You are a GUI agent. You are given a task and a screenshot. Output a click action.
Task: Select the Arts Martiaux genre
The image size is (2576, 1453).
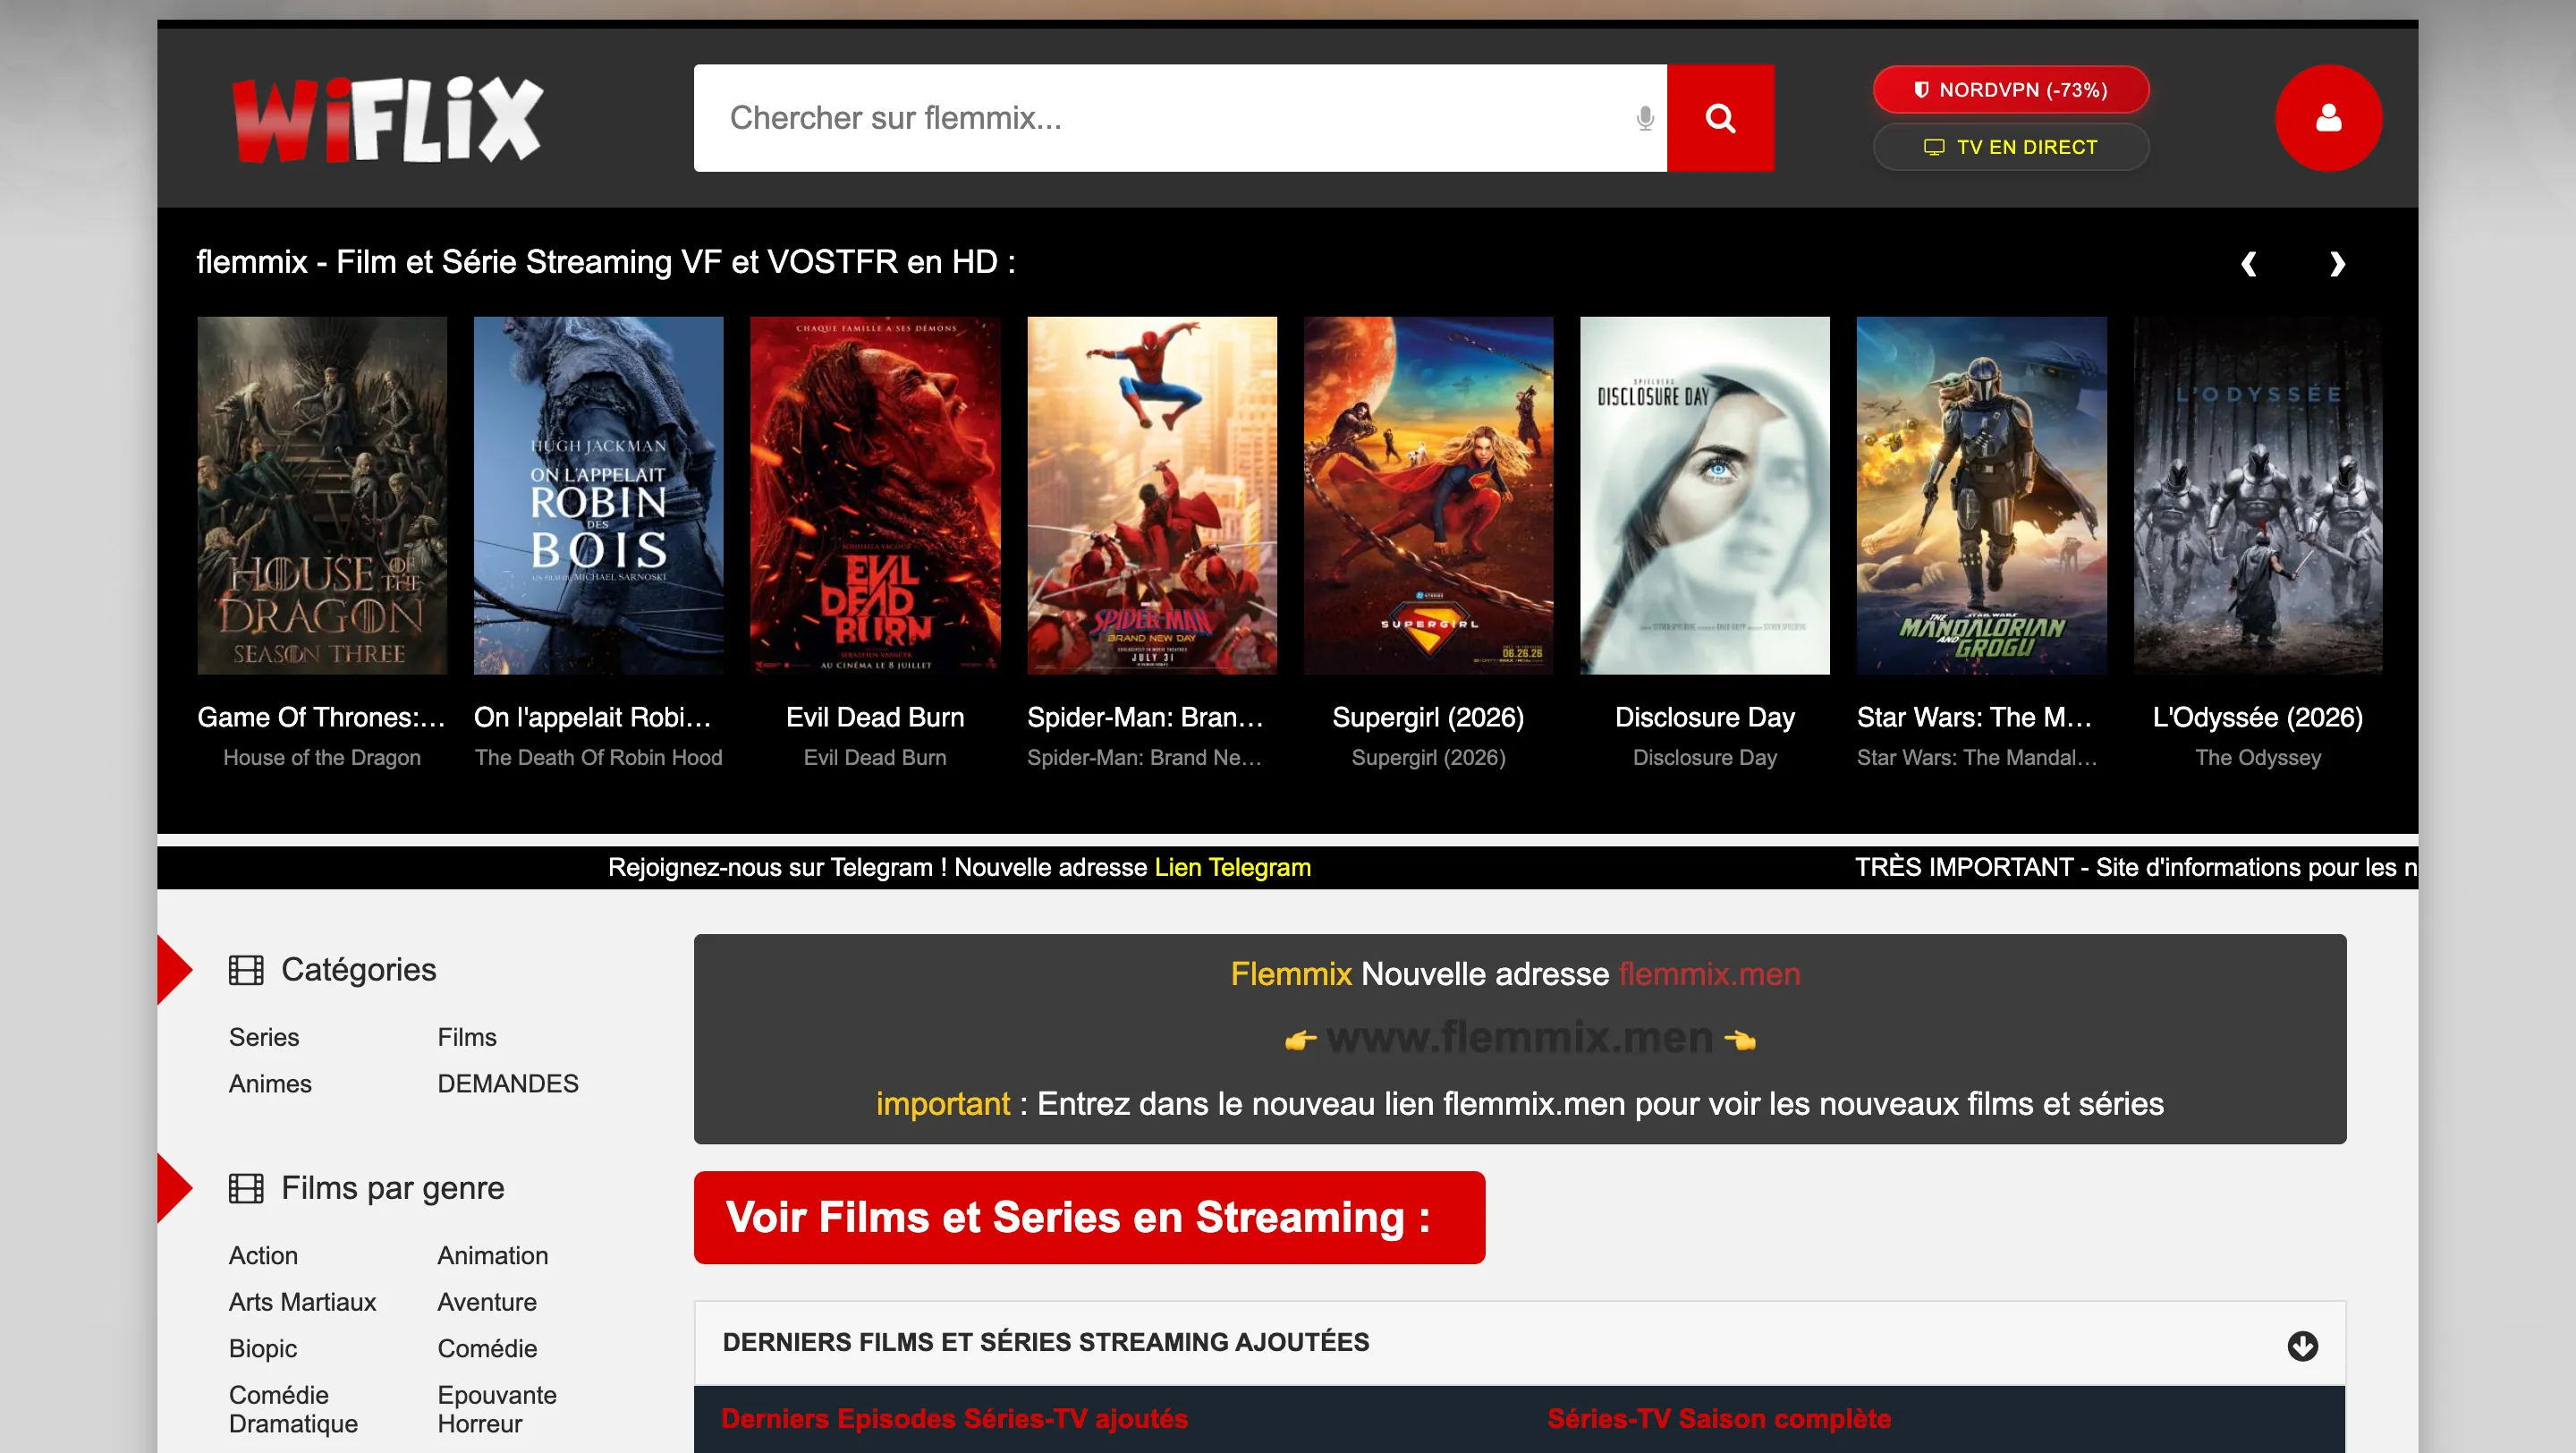coord(302,1301)
